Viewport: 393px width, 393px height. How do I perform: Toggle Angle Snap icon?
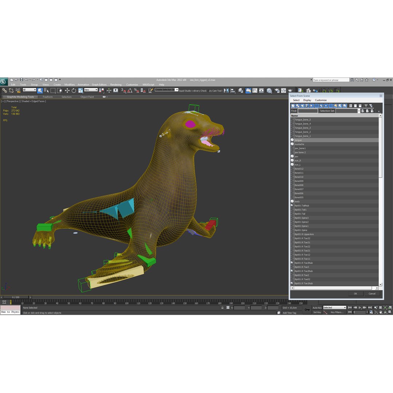[130, 91]
